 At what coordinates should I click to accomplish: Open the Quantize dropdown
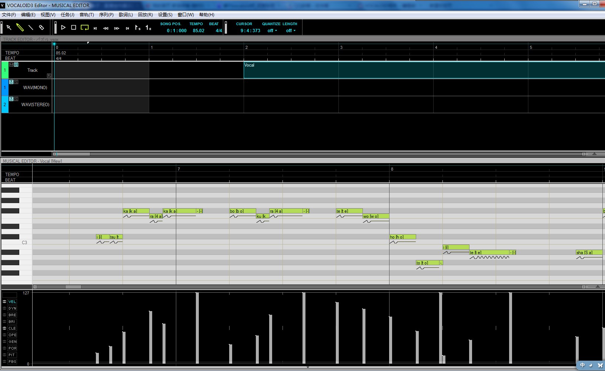click(x=273, y=31)
